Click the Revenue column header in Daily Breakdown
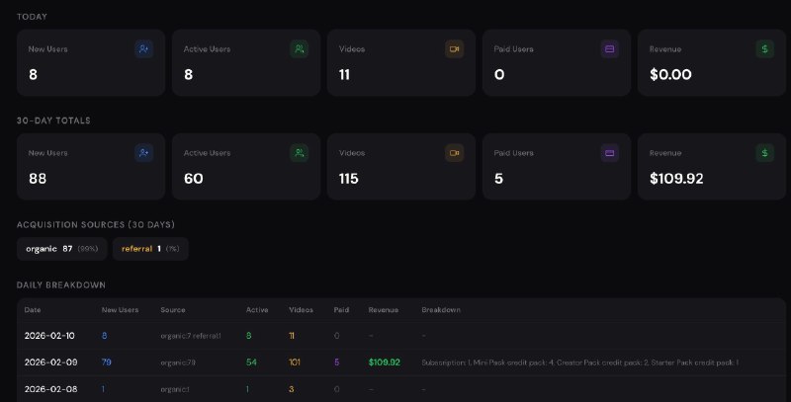Screen dimensions: 791x402 [383, 309]
